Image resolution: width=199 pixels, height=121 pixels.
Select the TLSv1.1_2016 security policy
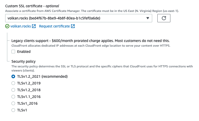coord(13,97)
